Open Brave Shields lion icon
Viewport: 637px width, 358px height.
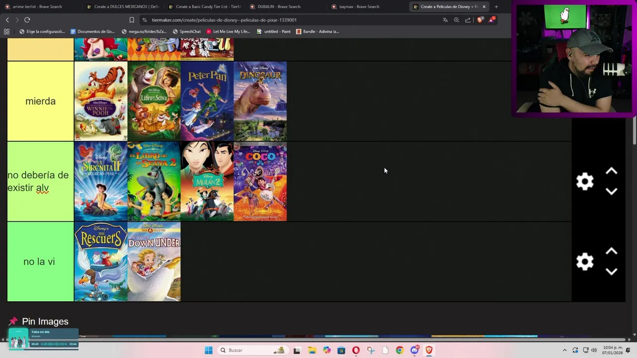click(480, 20)
